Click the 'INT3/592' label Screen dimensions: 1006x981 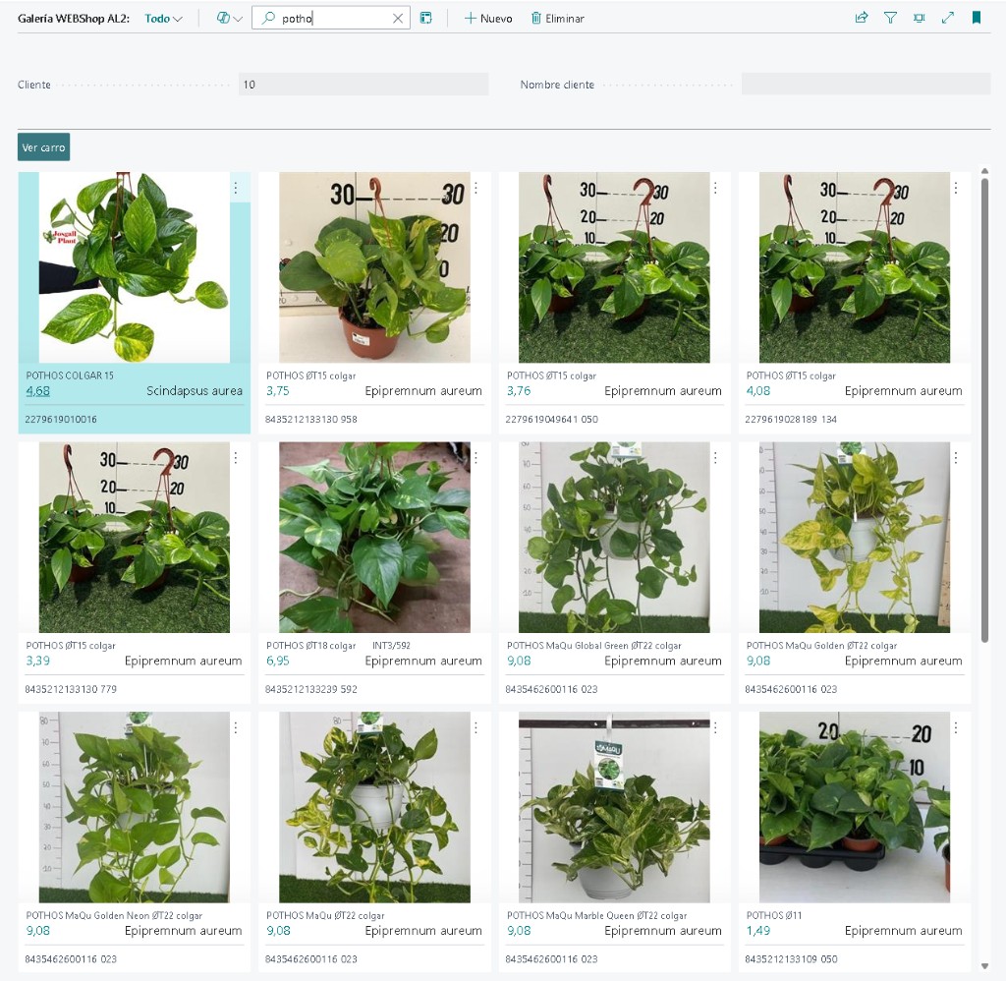tap(391, 645)
